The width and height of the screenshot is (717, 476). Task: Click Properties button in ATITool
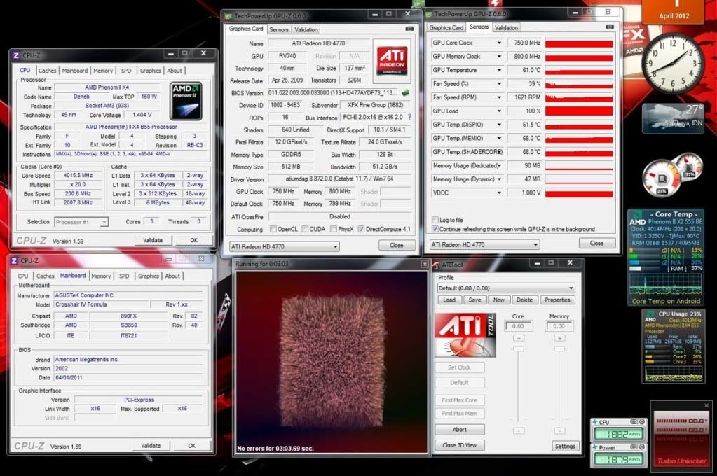coord(557,300)
